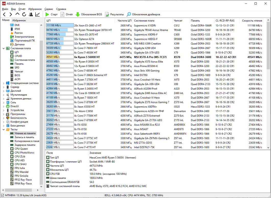Switch to the Избранное sidebar tab
This screenshot has height=198, width=271.
(19, 20)
